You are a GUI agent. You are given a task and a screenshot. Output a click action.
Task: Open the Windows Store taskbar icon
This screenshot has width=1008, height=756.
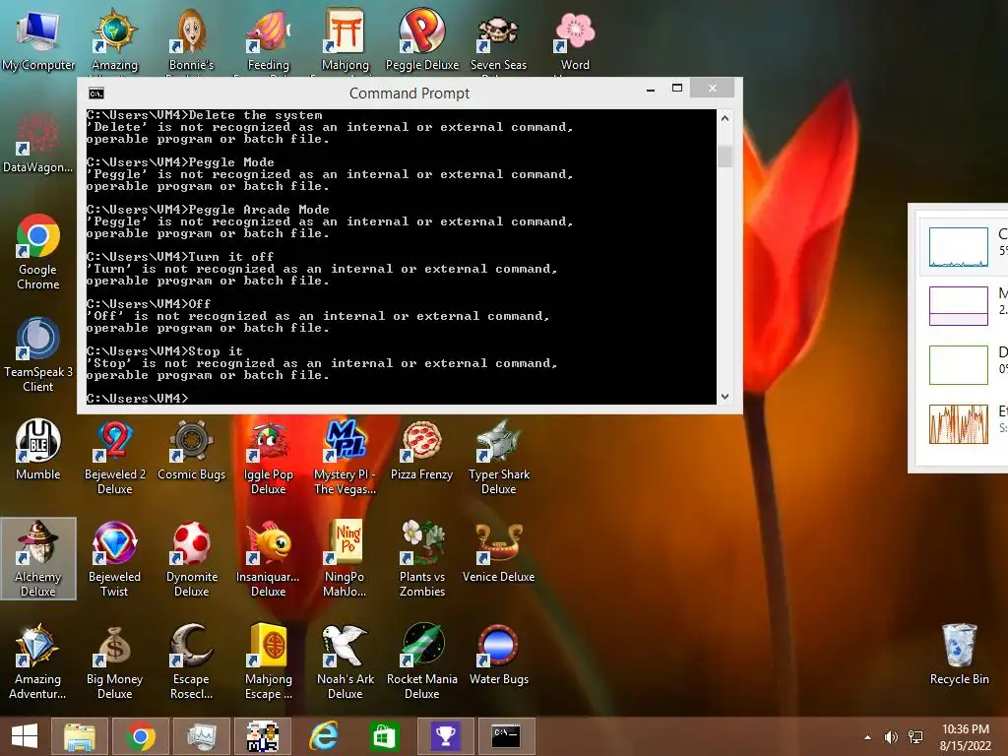point(384,736)
